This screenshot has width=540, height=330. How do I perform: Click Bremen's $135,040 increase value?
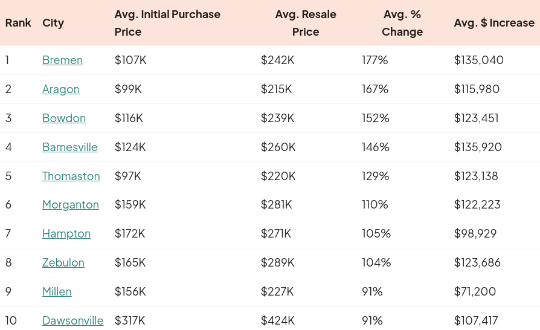pyautogui.click(x=479, y=60)
